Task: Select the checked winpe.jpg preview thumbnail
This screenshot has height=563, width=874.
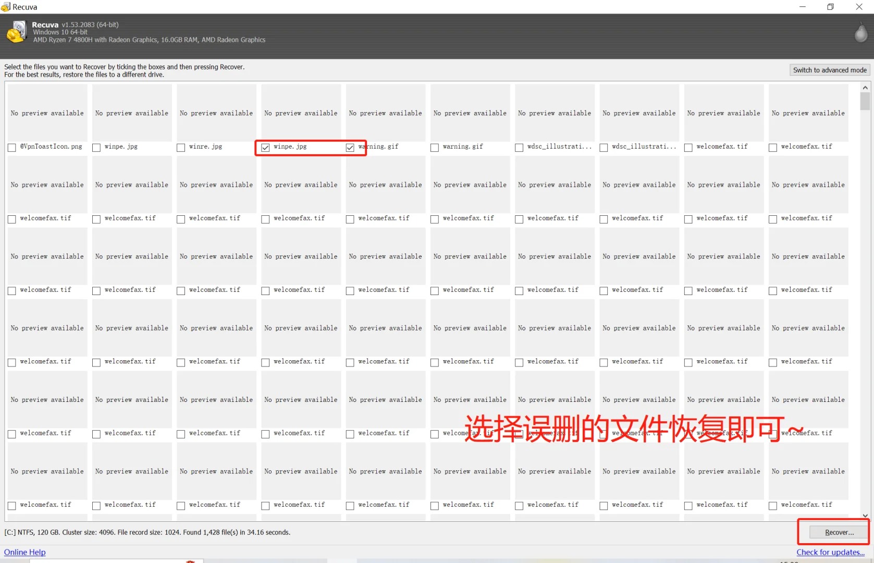Action: pyautogui.click(x=301, y=113)
